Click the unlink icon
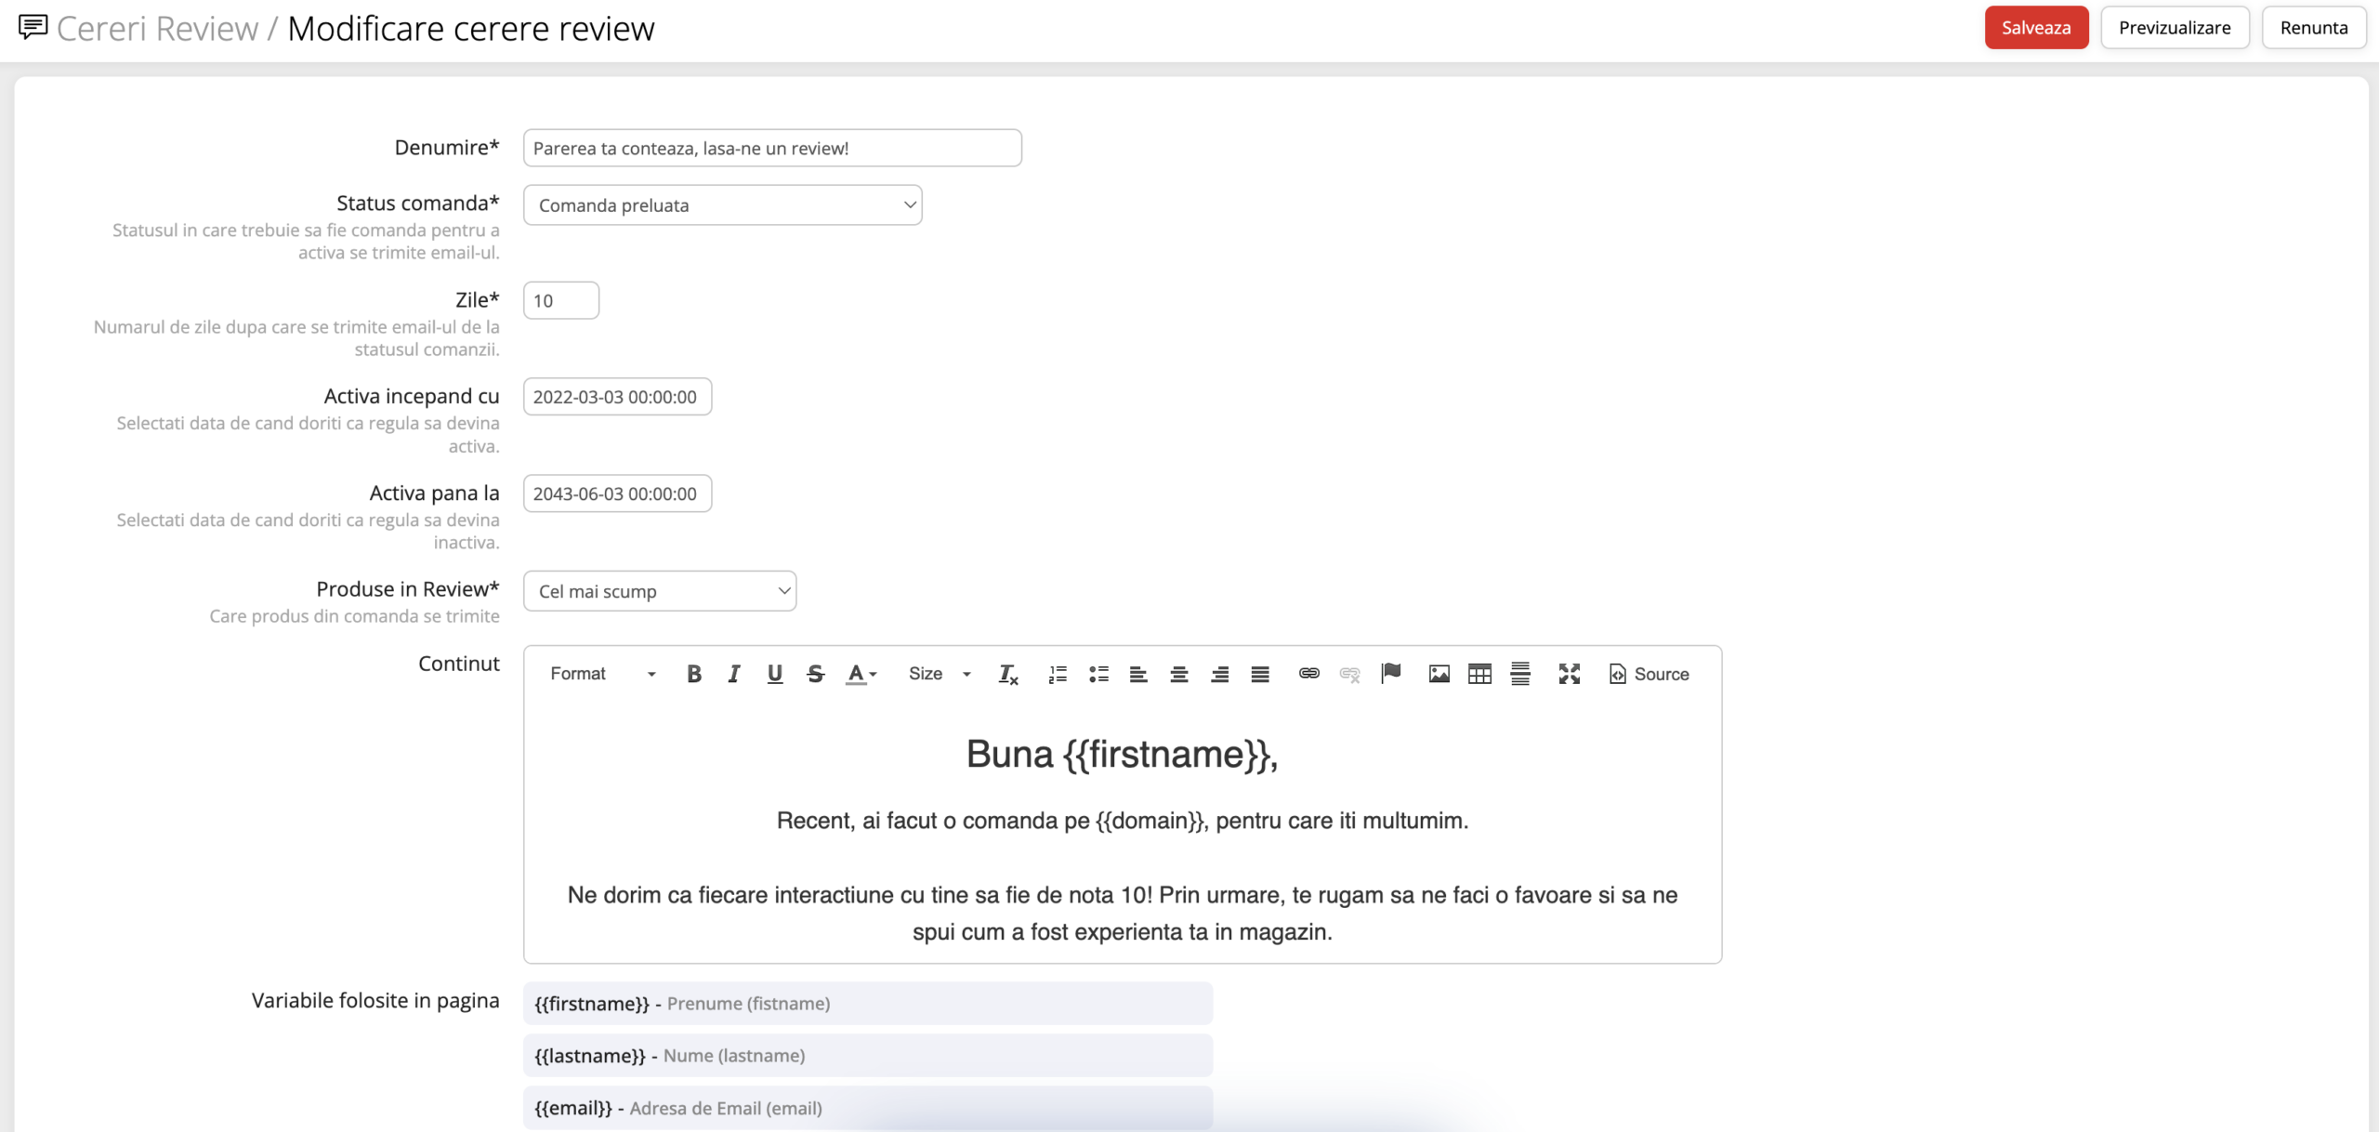 pos(1349,674)
